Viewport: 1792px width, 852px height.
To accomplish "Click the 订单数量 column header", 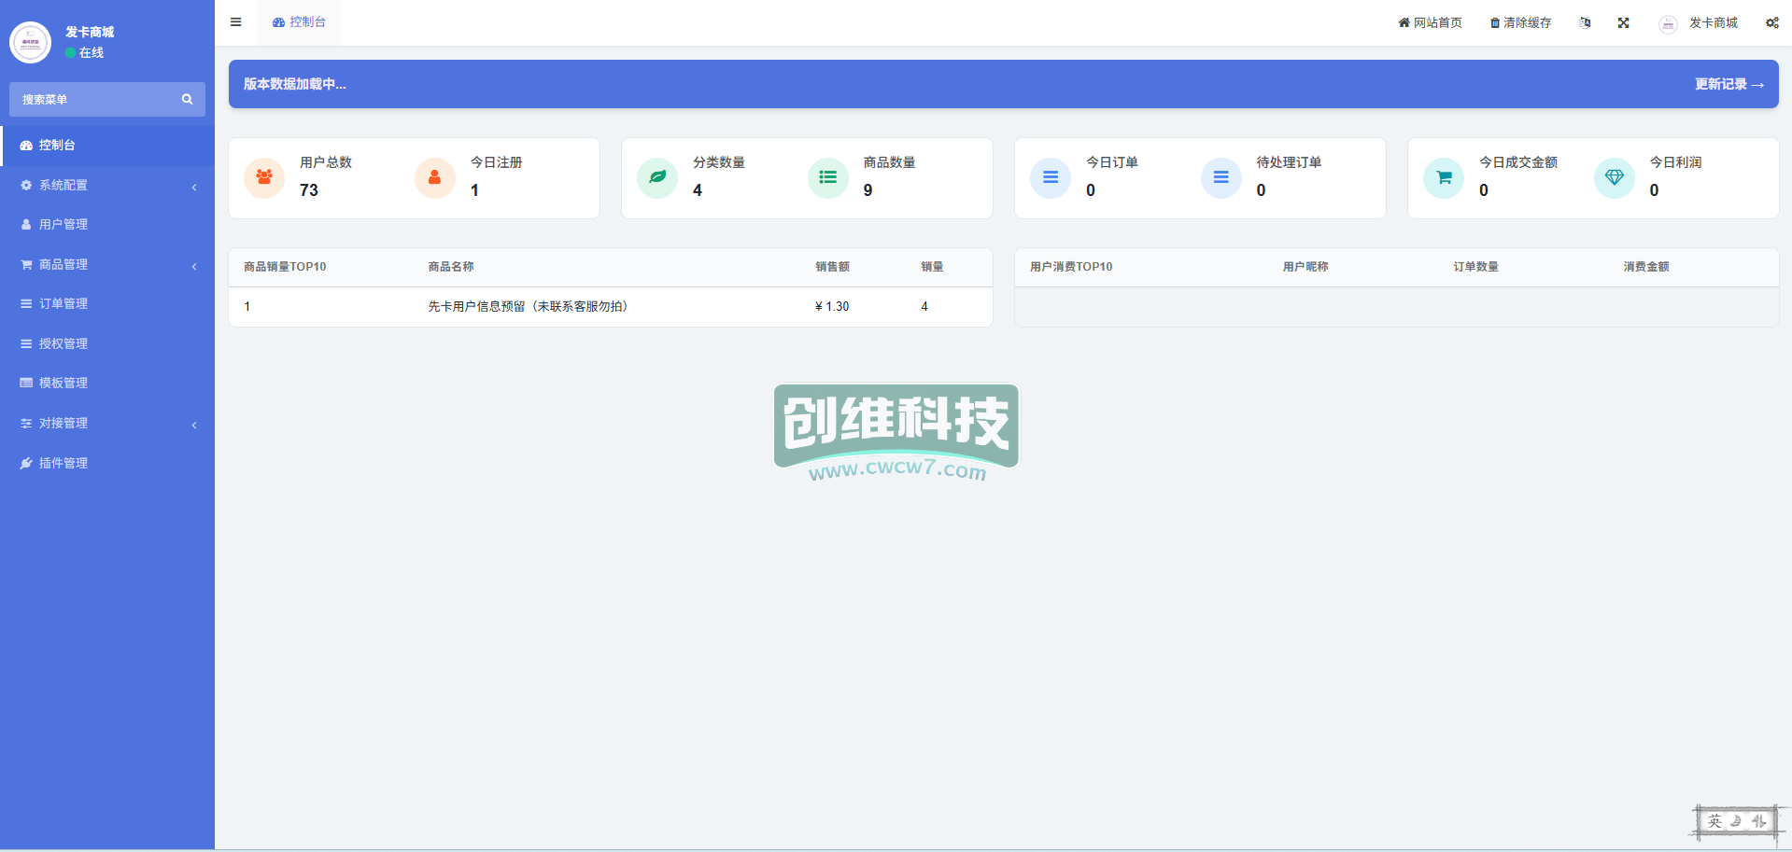I will point(1475,267).
